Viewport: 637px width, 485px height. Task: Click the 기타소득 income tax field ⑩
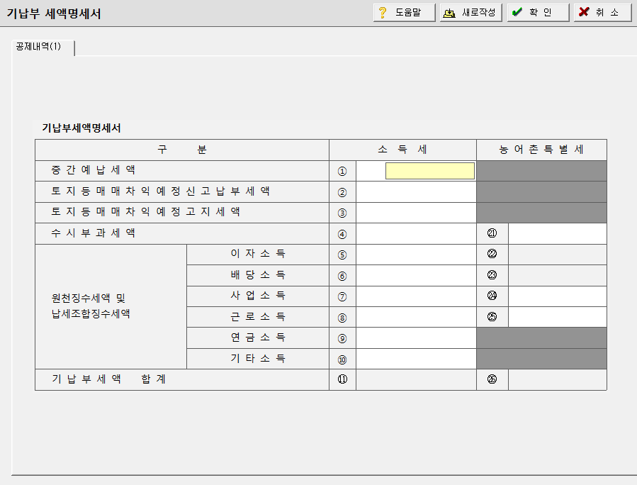coord(416,359)
